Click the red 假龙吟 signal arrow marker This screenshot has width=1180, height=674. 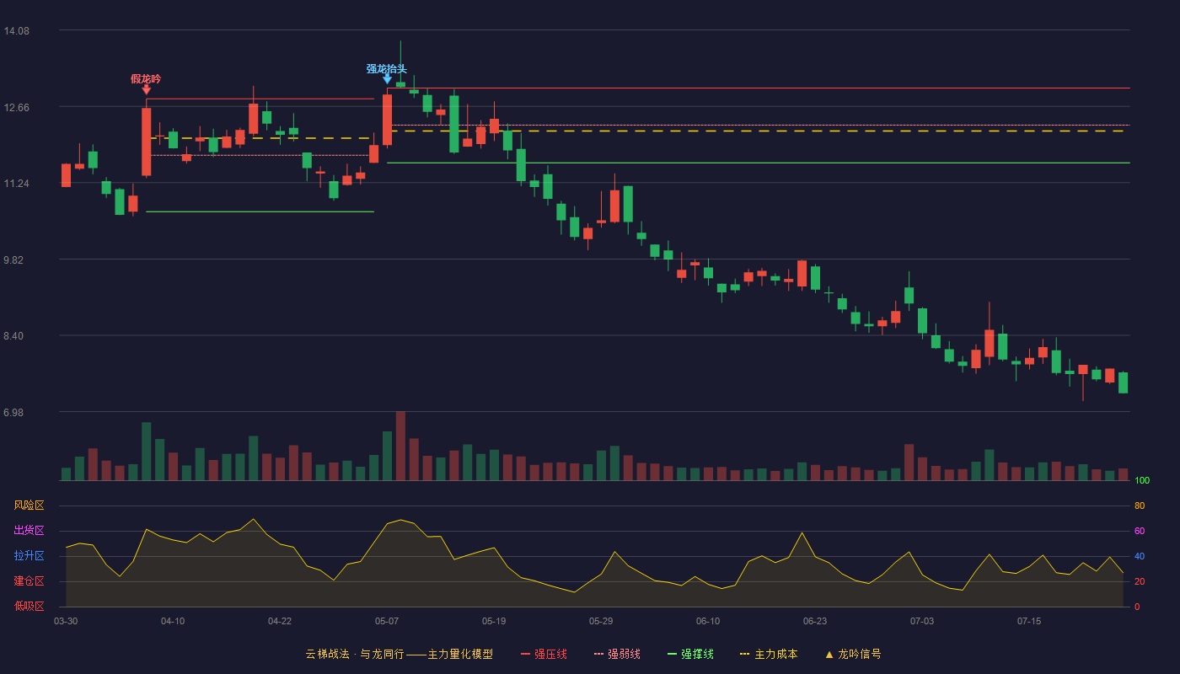(147, 89)
